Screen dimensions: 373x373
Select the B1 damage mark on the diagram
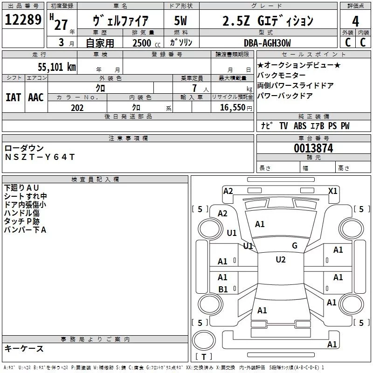(223, 290)
